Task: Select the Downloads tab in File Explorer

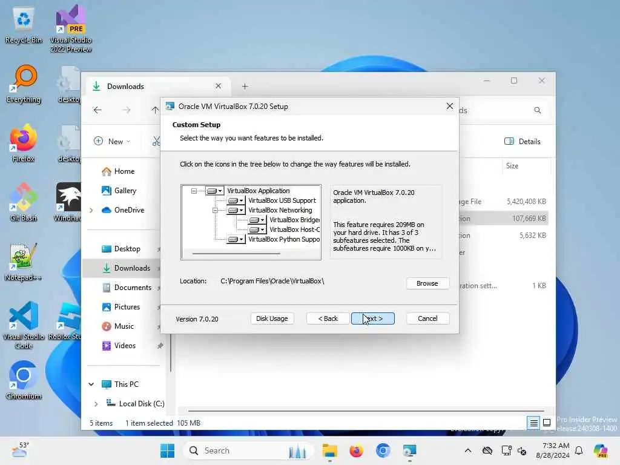Action: point(158,86)
